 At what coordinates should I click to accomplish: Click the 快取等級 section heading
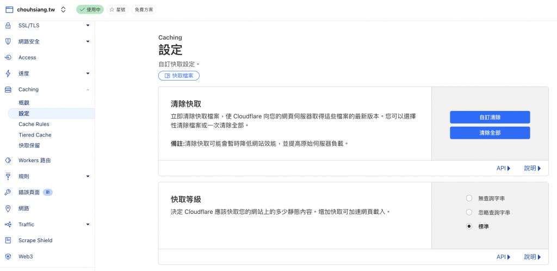tap(186, 199)
